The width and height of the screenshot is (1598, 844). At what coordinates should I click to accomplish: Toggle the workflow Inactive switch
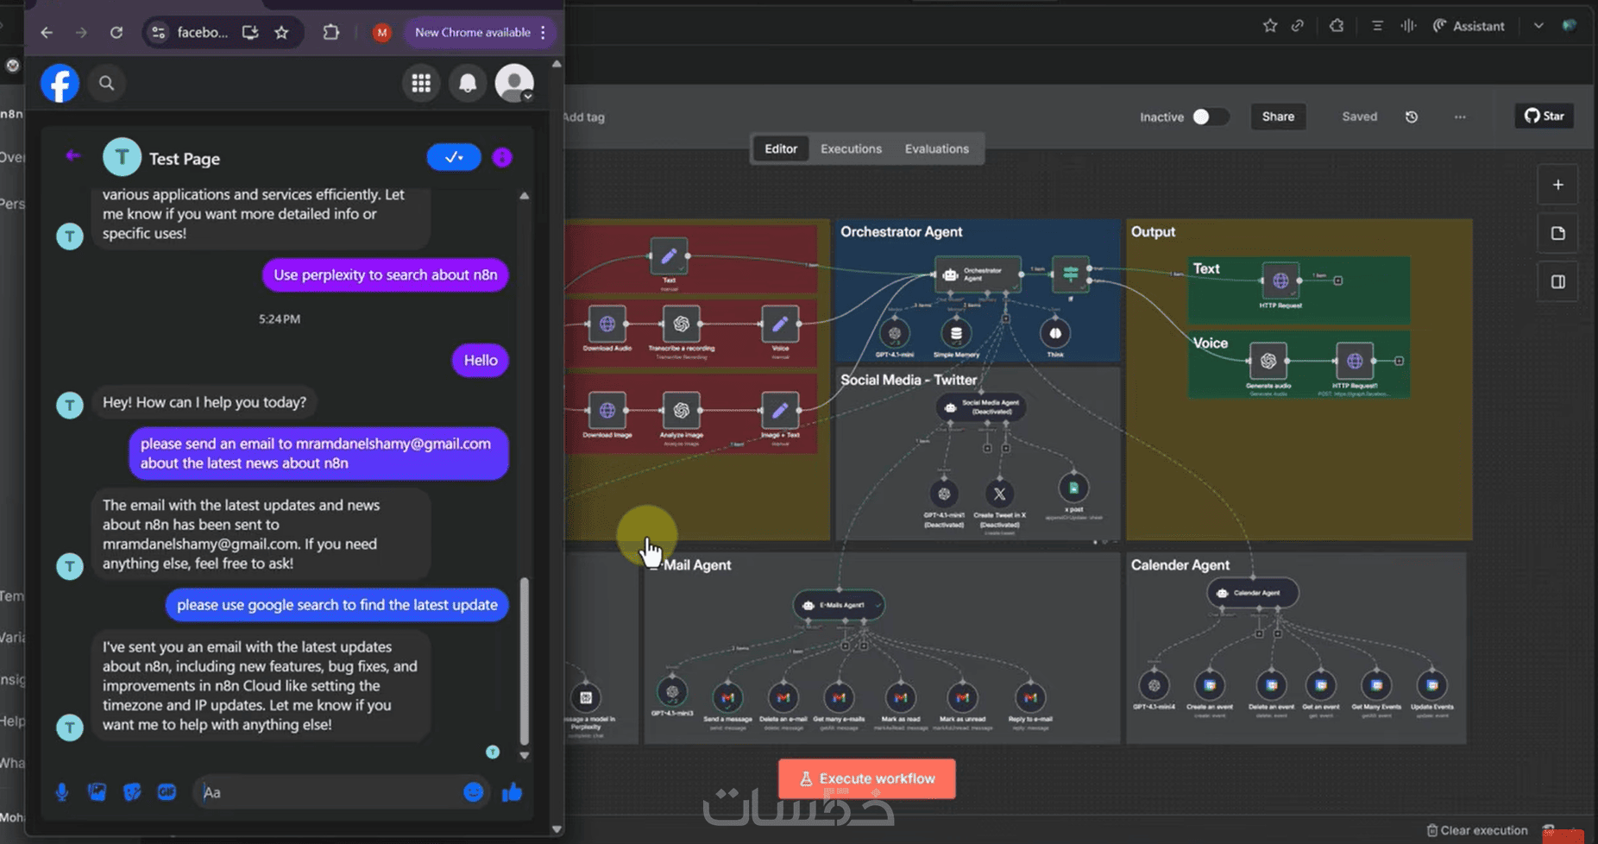(1210, 117)
